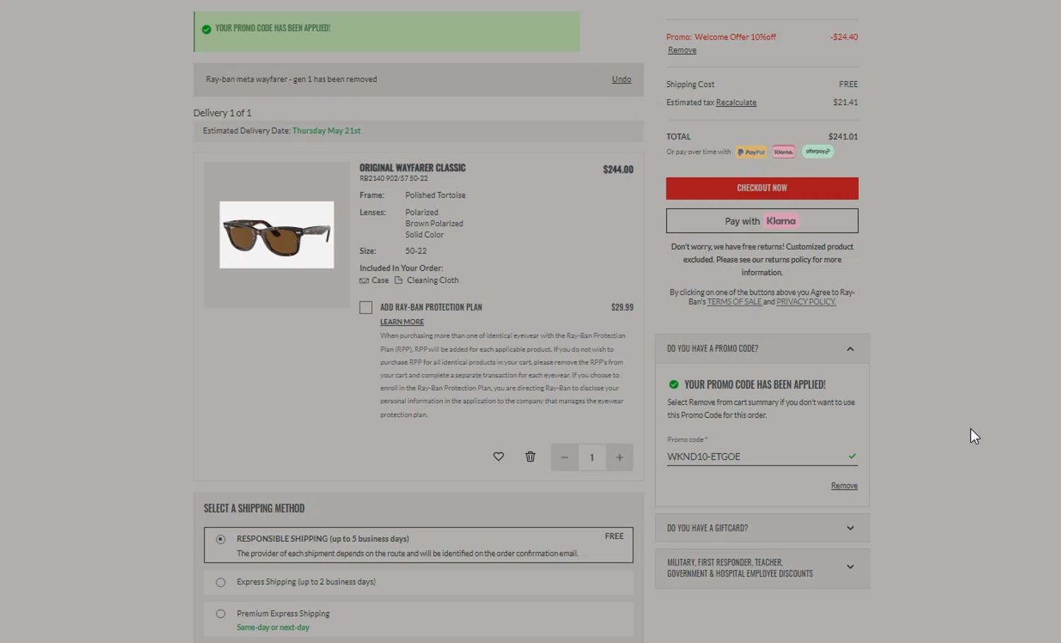Remove the Welcome Offer promo in summary
Image resolution: width=1061 pixels, height=643 pixels.
pos(683,50)
